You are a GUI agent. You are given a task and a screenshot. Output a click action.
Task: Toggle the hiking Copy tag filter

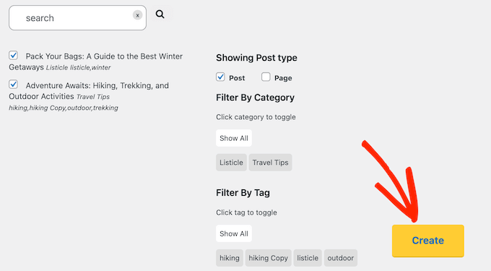coord(269,258)
